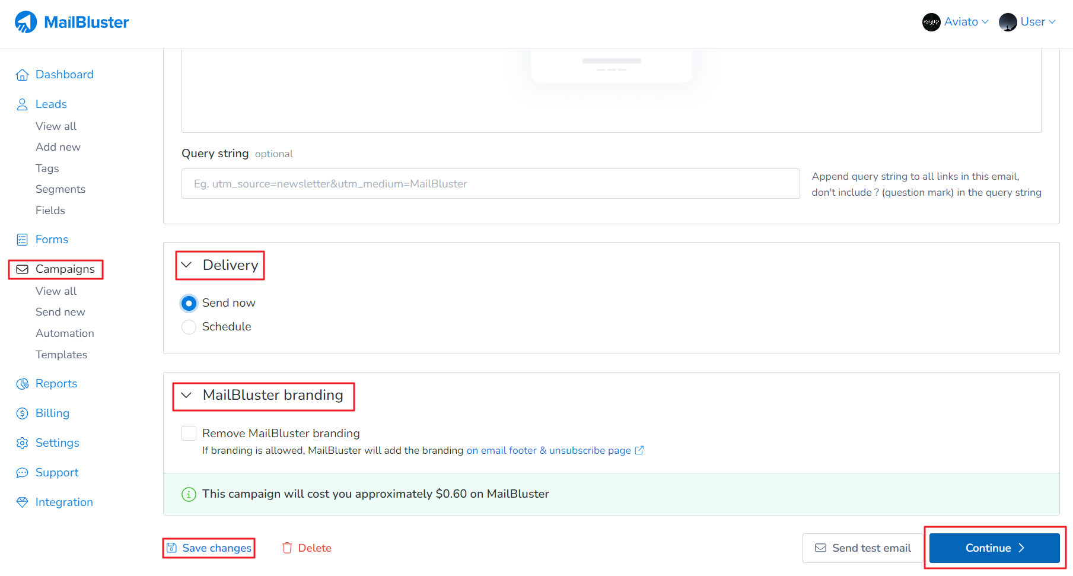
Task: Open the Tags page
Action: pos(47,168)
